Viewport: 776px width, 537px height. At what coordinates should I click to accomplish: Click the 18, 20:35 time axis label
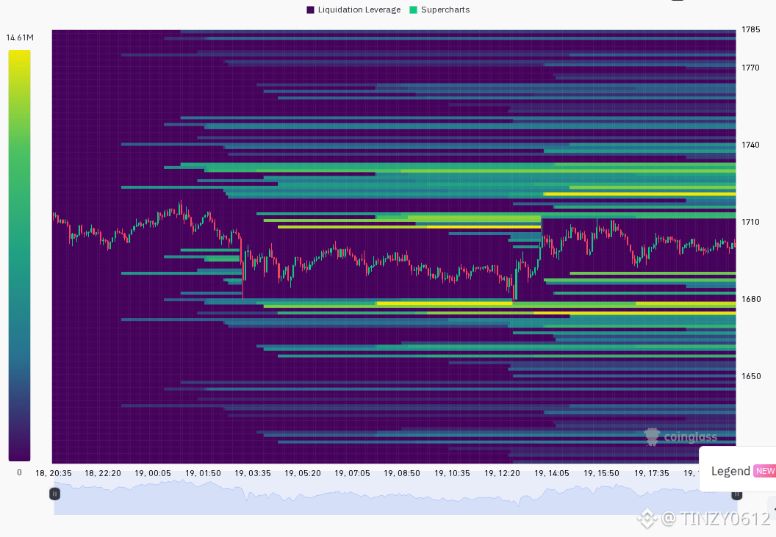click(54, 473)
